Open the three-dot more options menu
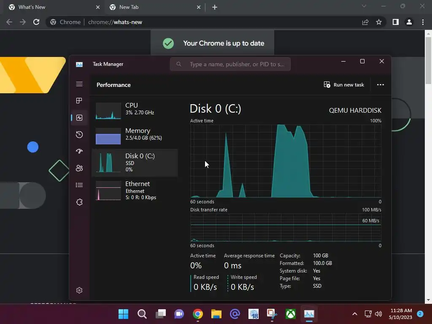The height and width of the screenshot is (324, 432). point(381,84)
